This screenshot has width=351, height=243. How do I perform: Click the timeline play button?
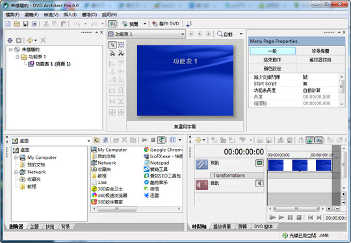click(x=281, y=217)
